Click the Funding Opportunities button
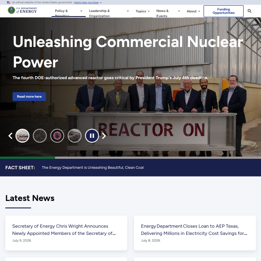 pos(224,11)
